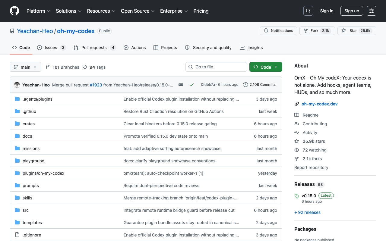This screenshot has width=386, height=241.
Task: Switch to the Actions tab
Action: (x=135, y=48)
